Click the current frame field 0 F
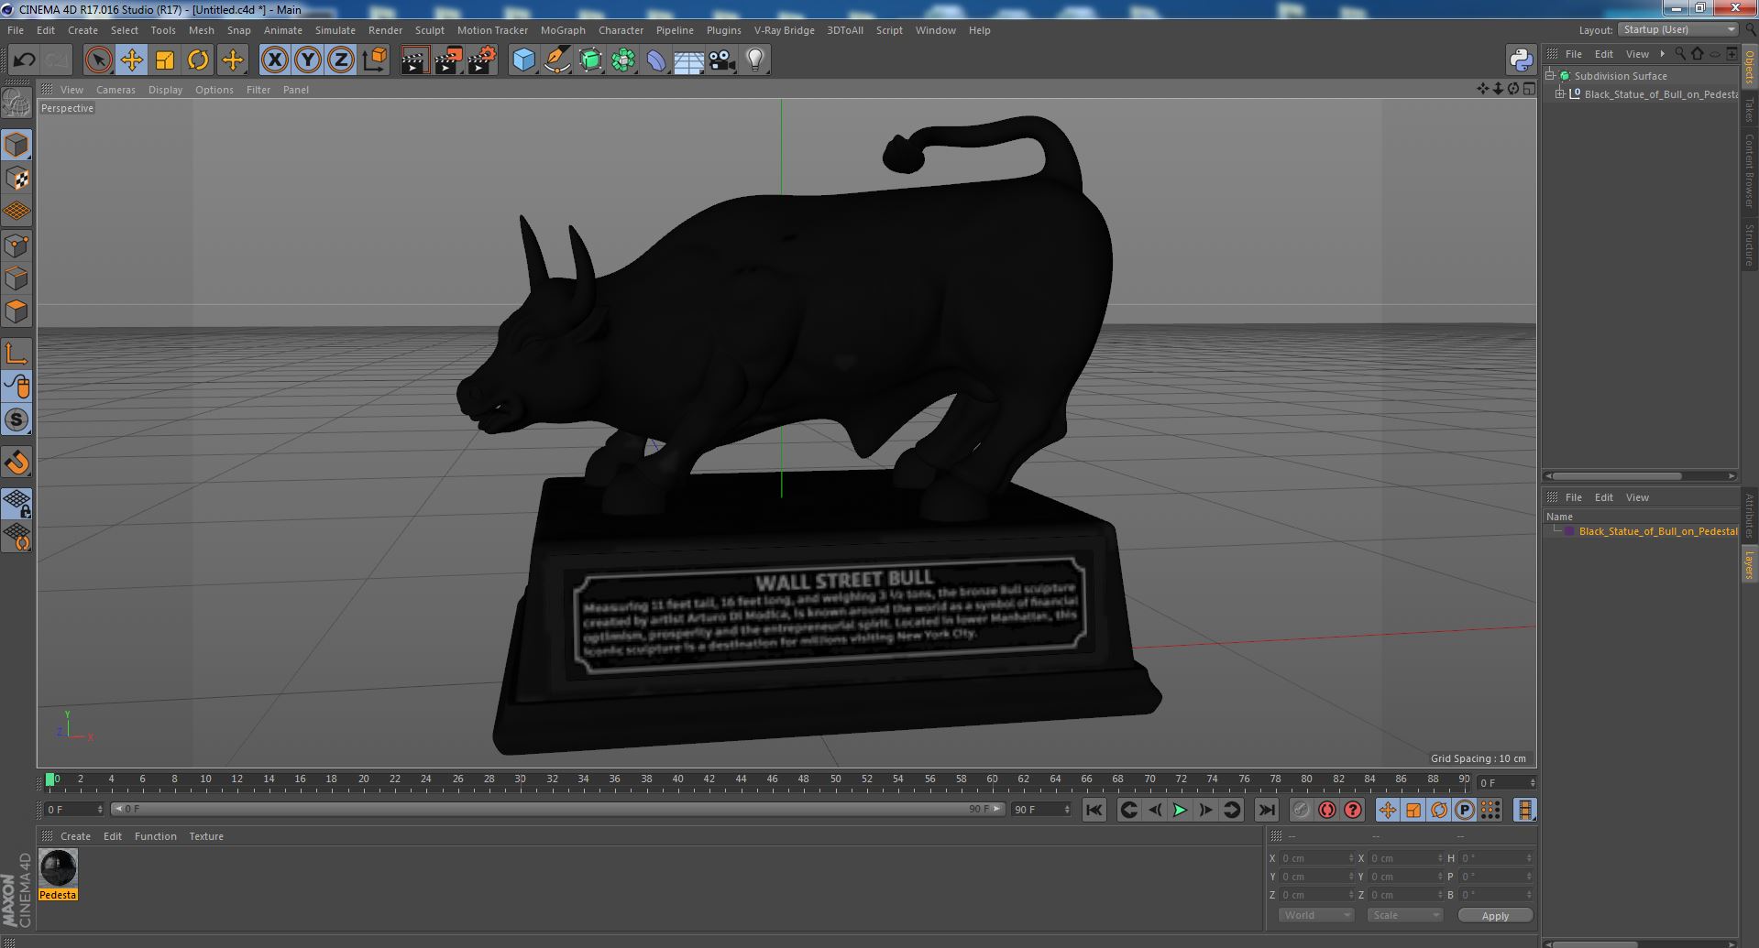This screenshot has width=1759, height=948. click(x=74, y=810)
